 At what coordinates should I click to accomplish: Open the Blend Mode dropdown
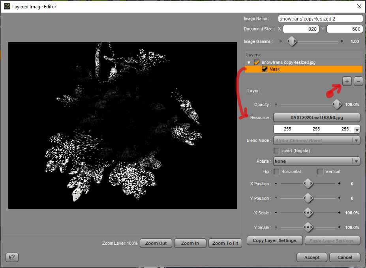coord(317,141)
